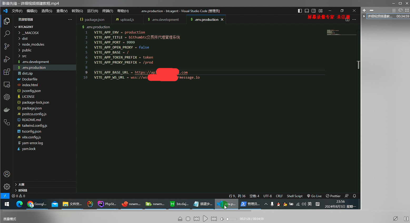Open the errors and warnings count in the status bar
This screenshot has width=410, height=223.
tap(18, 196)
